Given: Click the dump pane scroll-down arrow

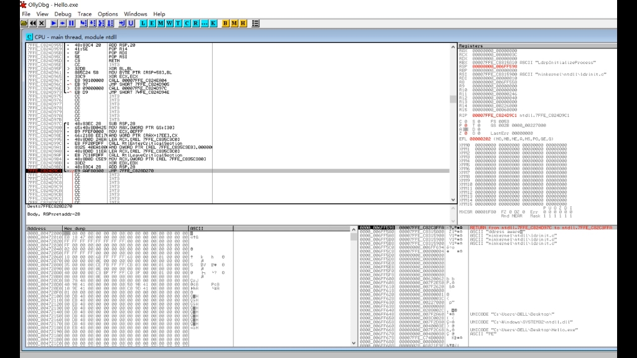Looking at the screenshot, I should pyautogui.click(x=353, y=343).
